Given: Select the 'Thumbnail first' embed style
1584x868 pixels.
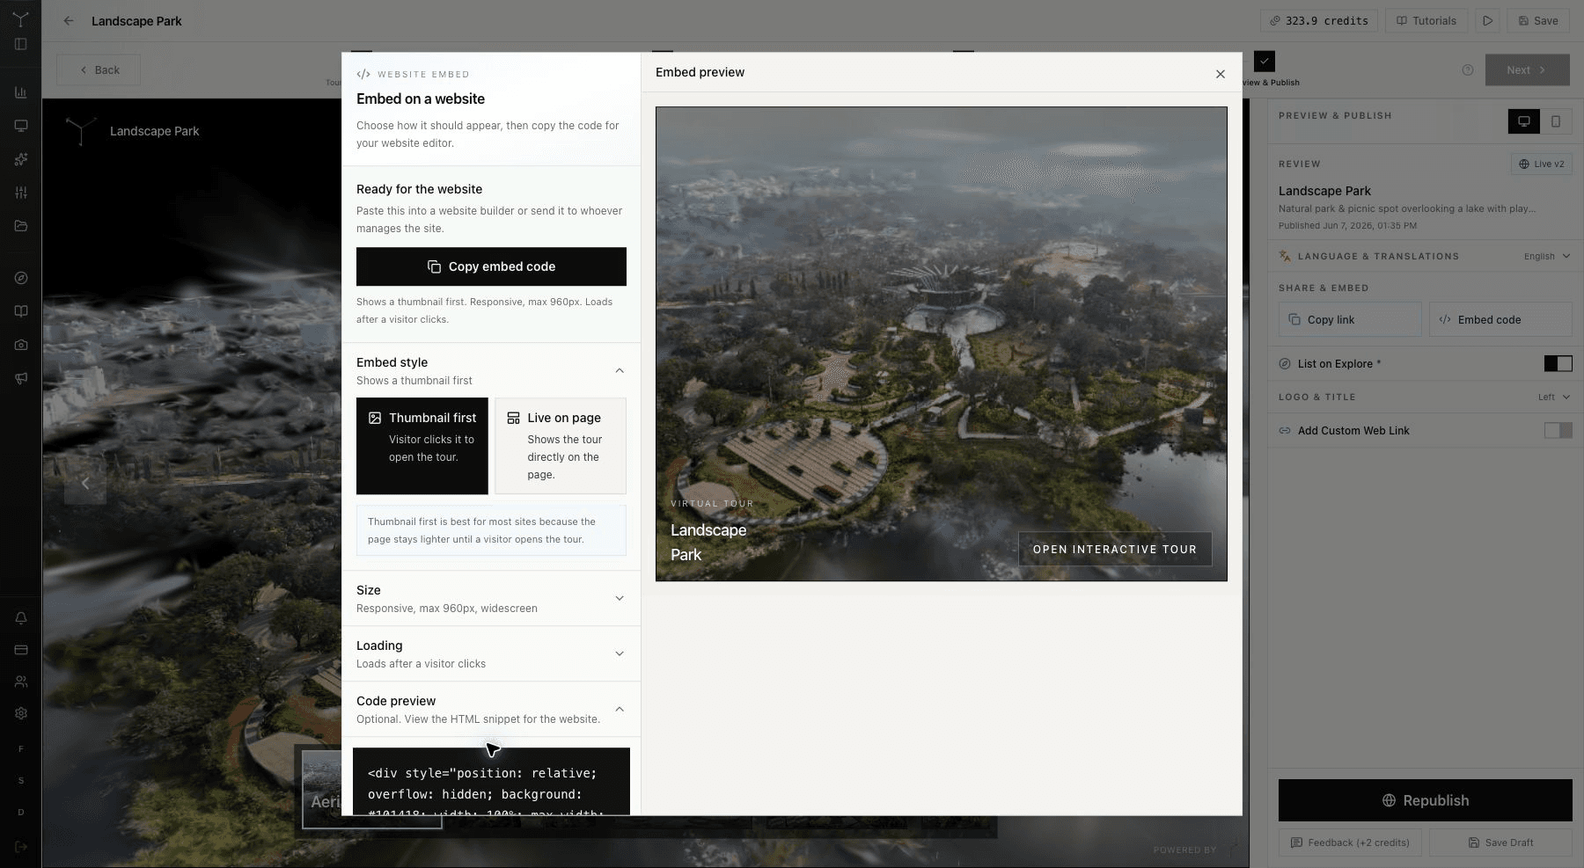Looking at the screenshot, I should [x=422, y=446].
